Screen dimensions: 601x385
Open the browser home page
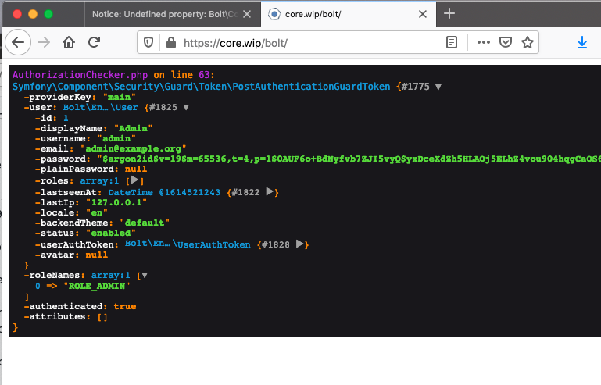pos(69,42)
